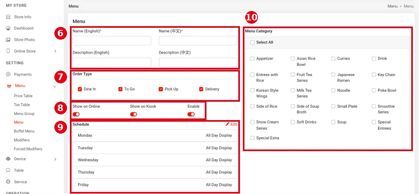Focus the Description (English) field

[112, 62]
